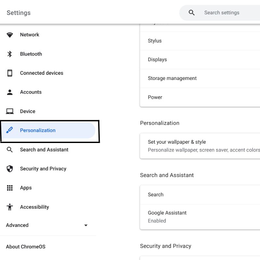Screen dimensions: 260x260
Task: Click the Connected devices phone icon
Action: [x=10, y=73]
